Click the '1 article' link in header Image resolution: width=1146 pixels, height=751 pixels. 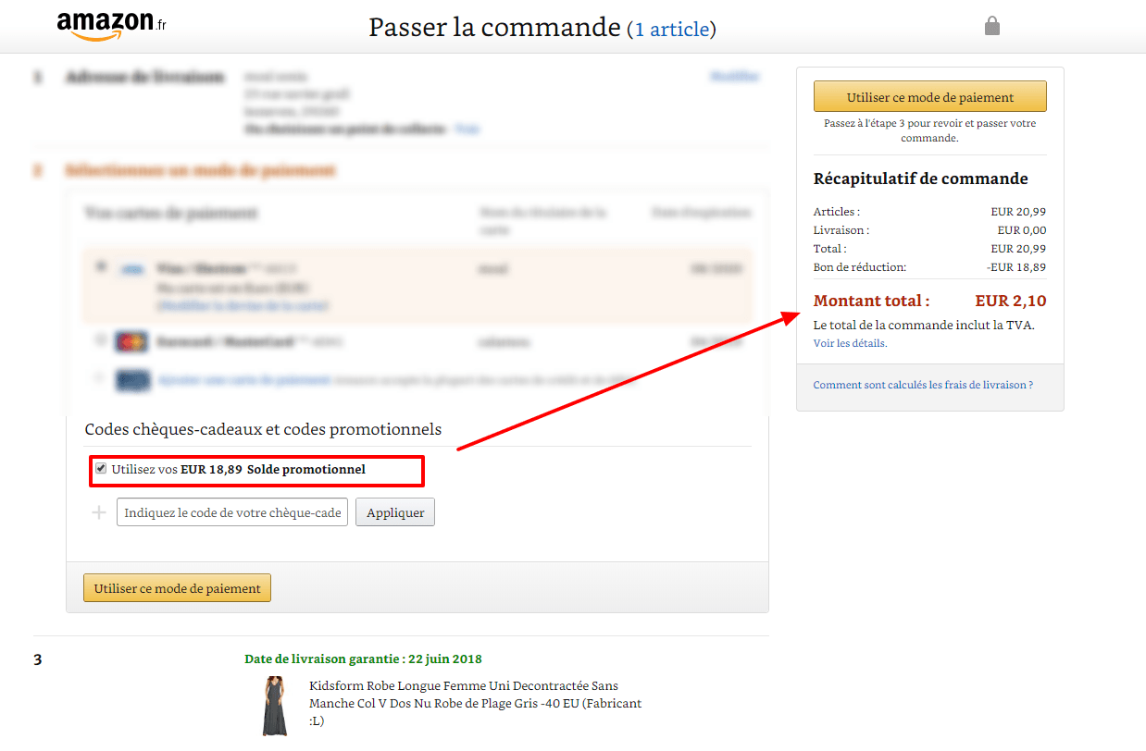[672, 29]
